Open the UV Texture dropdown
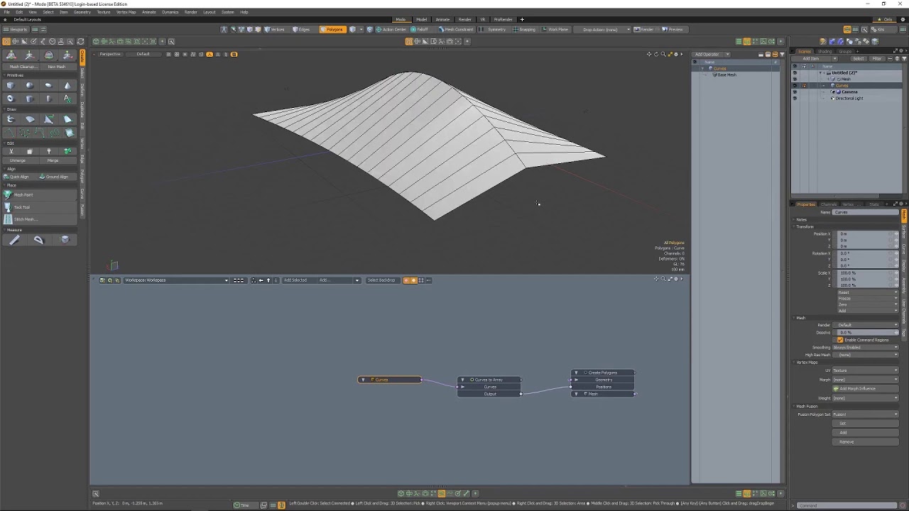 [x=865, y=370]
